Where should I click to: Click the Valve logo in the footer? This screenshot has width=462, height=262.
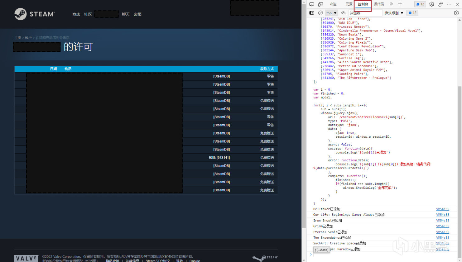[26, 259]
